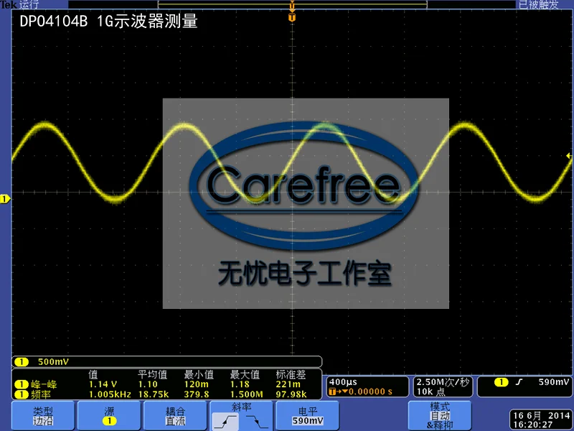574x431 pixels.
Task: Open the Mode Auto and Holdoff button
Action: coord(440,416)
